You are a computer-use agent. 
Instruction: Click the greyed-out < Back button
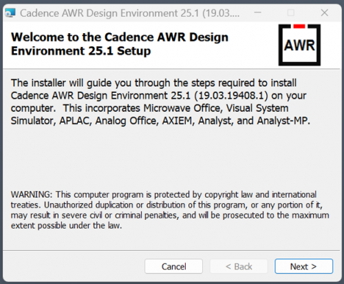(x=239, y=266)
